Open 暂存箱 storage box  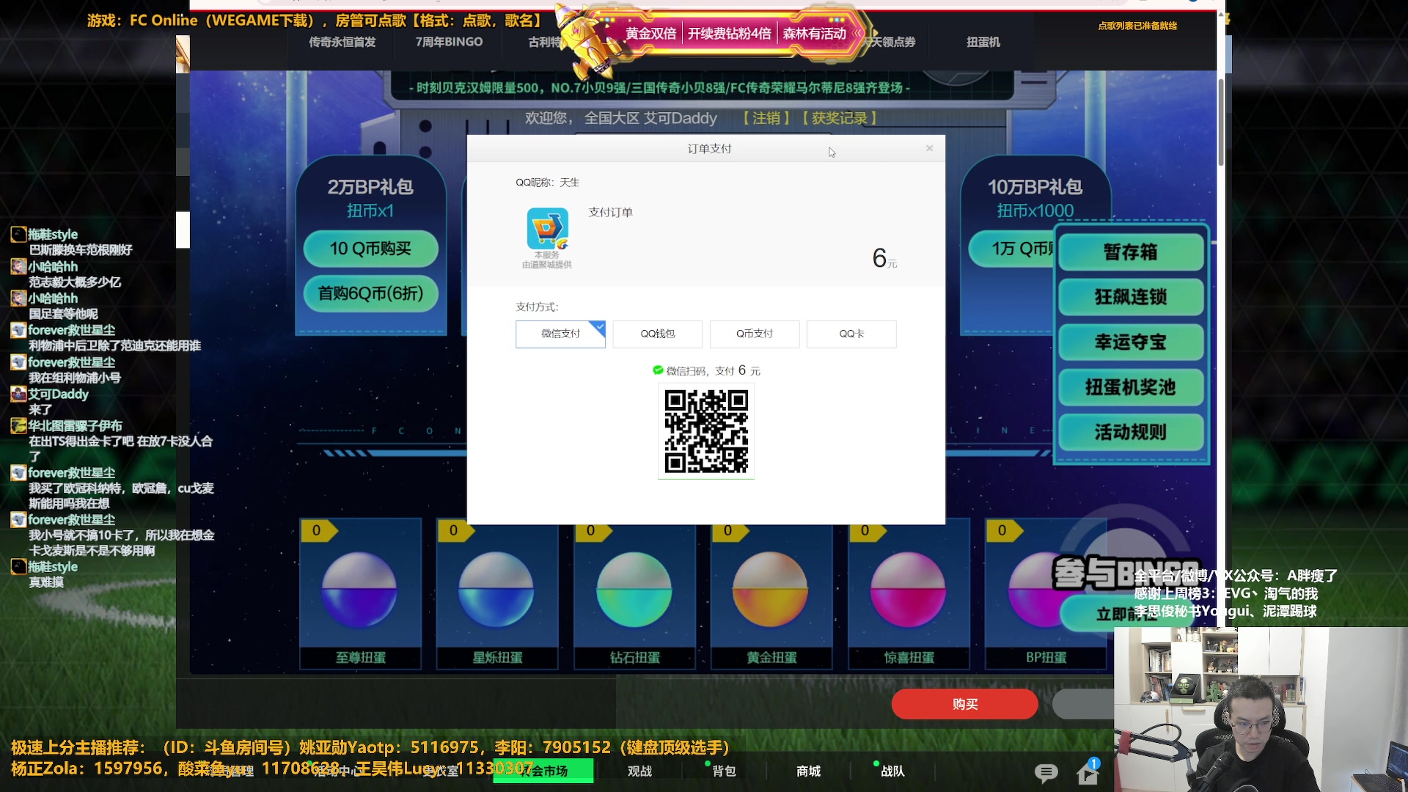tap(1131, 252)
